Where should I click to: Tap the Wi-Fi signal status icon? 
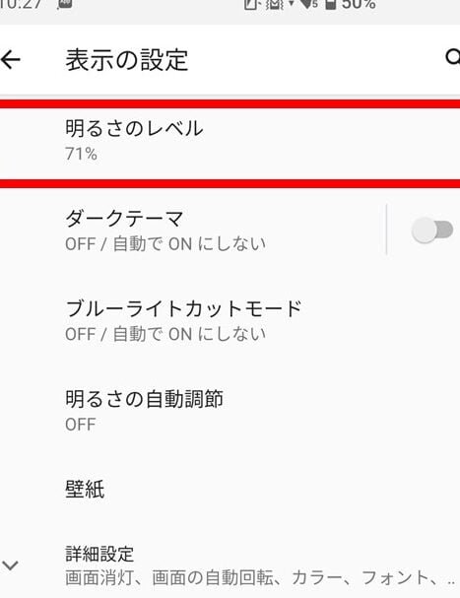[x=307, y=4]
